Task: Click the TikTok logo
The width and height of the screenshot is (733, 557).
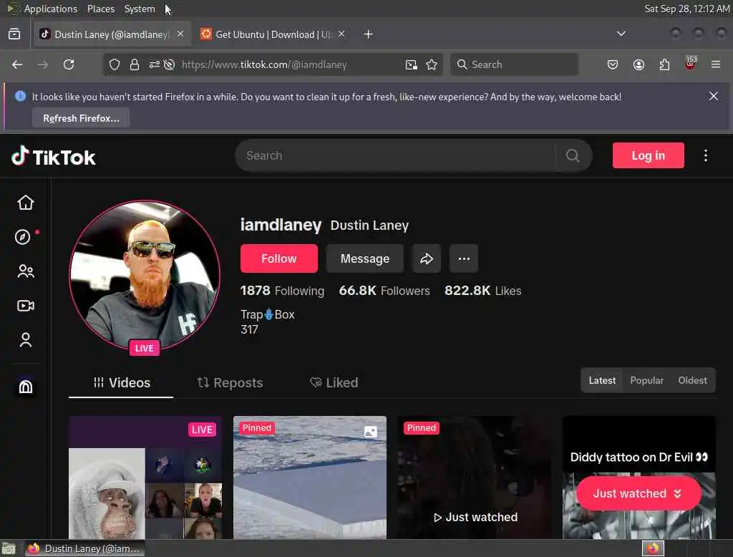Action: coord(54,156)
